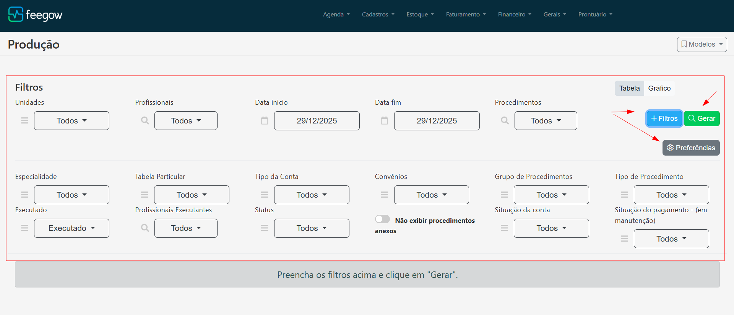
Task: Expand the Status dropdown
Action: pyautogui.click(x=312, y=228)
